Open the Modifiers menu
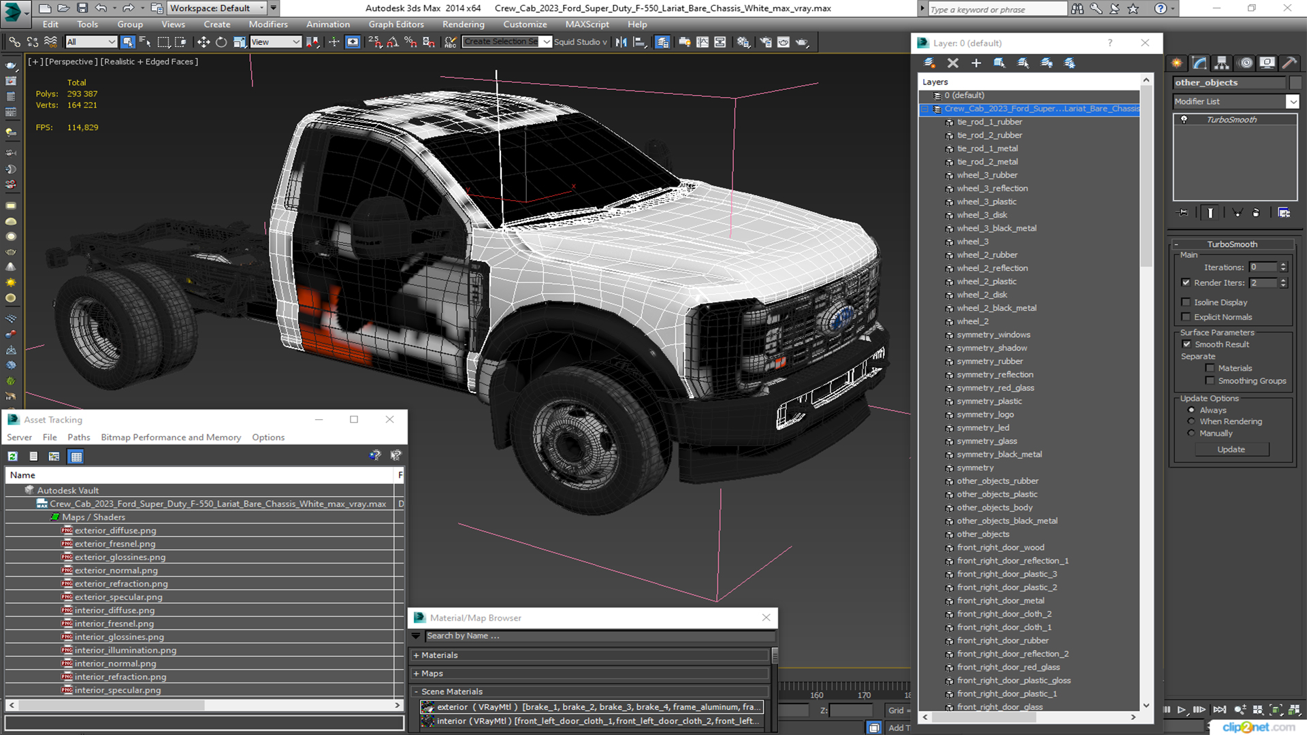This screenshot has width=1307, height=735. click(268, 24)
